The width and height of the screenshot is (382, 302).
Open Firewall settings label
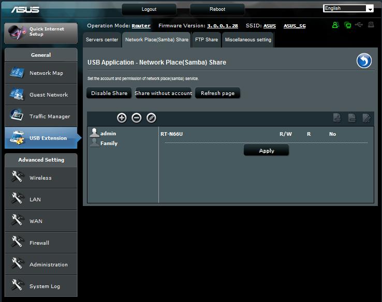coord(39,243)
